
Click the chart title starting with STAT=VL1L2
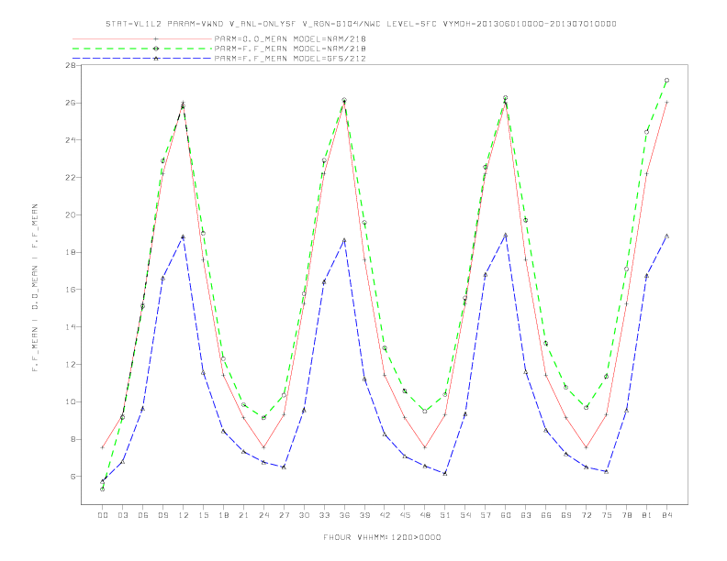(361, 24)
